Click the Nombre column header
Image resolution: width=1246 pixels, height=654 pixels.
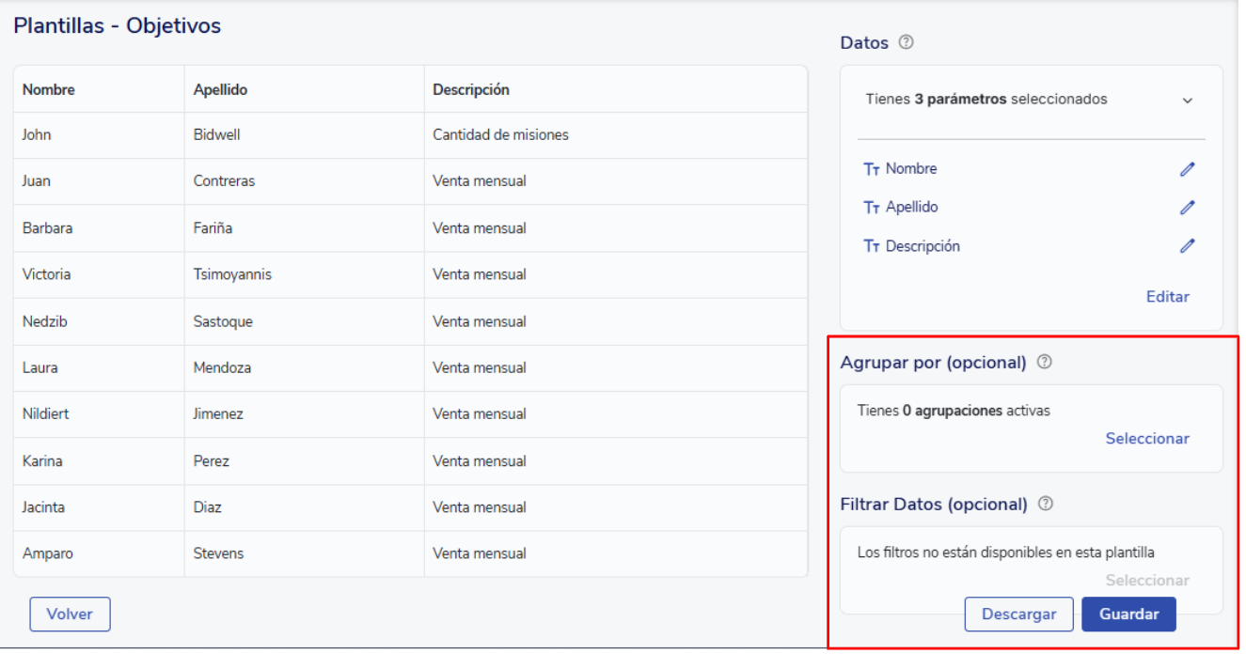pos(49,90)
